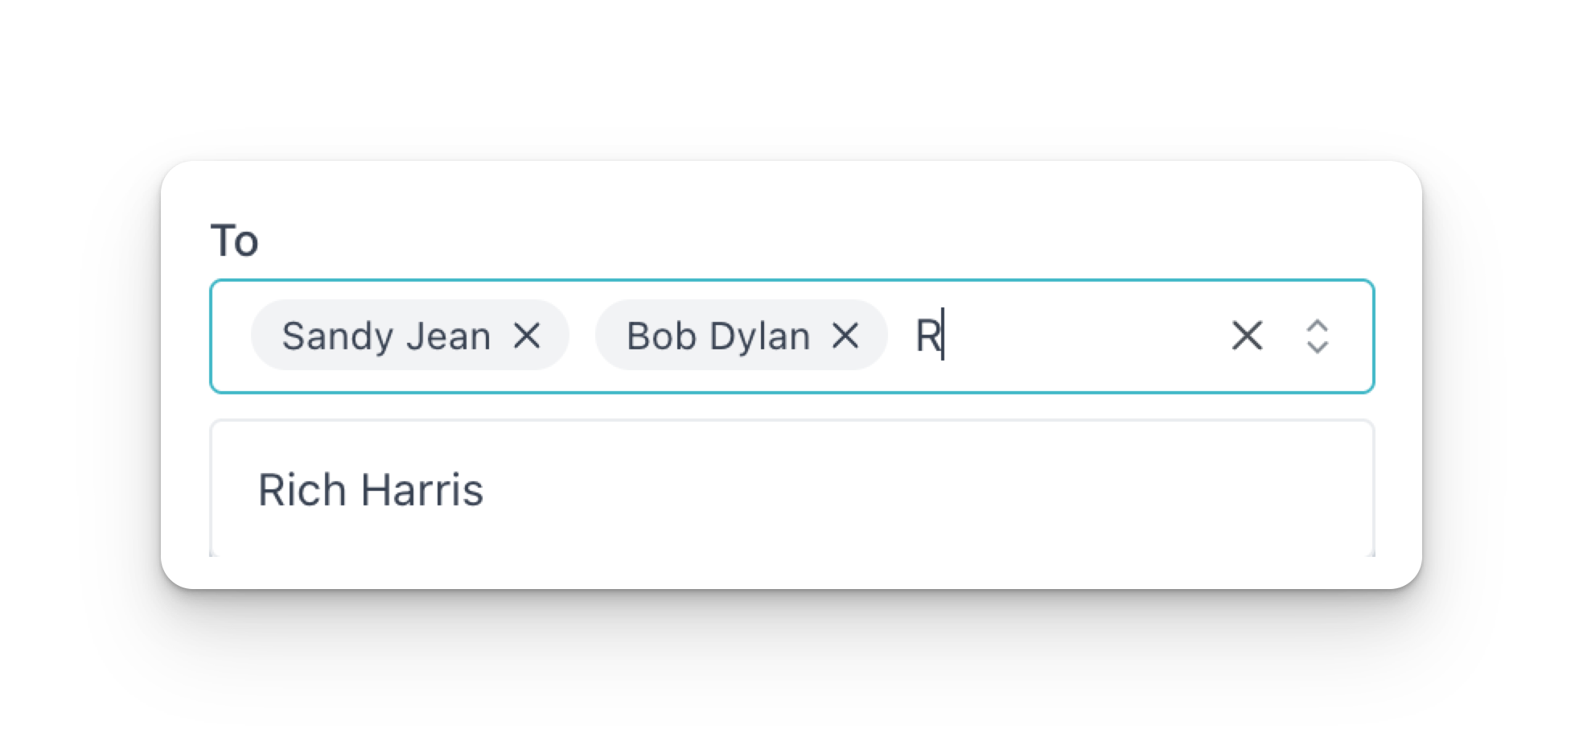This screenshot has height=750, width=1583.
Task: Remove the Sandy Jean recipient chip
Action: click(x=527, y=336)
